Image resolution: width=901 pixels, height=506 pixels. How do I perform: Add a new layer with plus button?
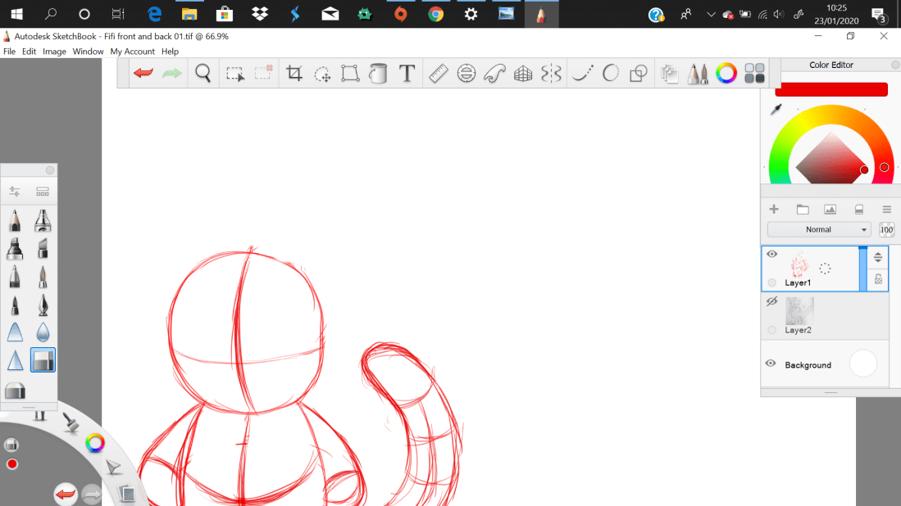[773, 210]
